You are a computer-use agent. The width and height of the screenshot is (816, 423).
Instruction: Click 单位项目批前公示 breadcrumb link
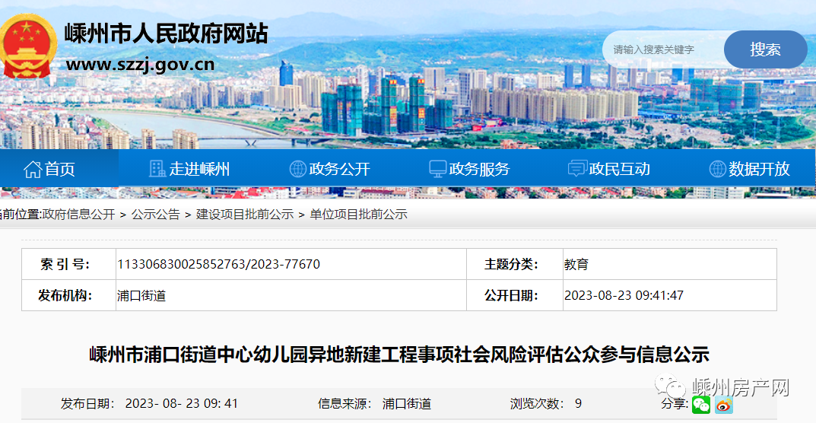[x=358, y=215]
